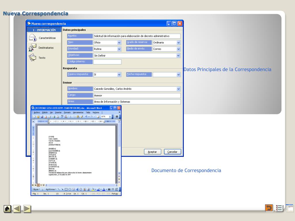The image size is (295, 221).
Task: Click Print Preview icon in Word toolbar
Action: coord(58,117)
